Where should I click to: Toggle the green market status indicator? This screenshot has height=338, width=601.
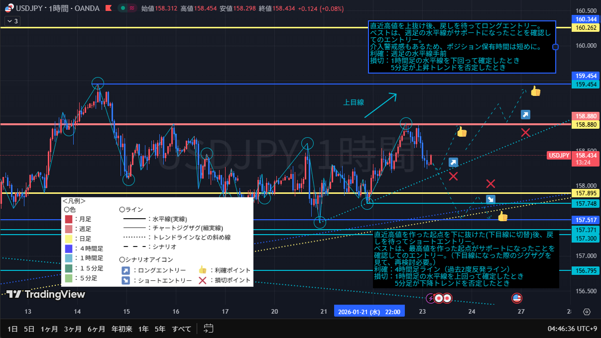point(122,8)
